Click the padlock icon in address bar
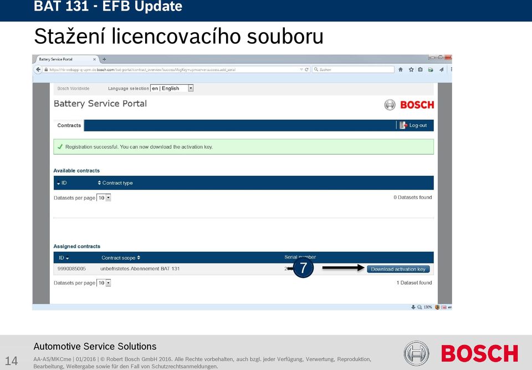This screenshot has width=532, height=370. click(x=46, y=70)
